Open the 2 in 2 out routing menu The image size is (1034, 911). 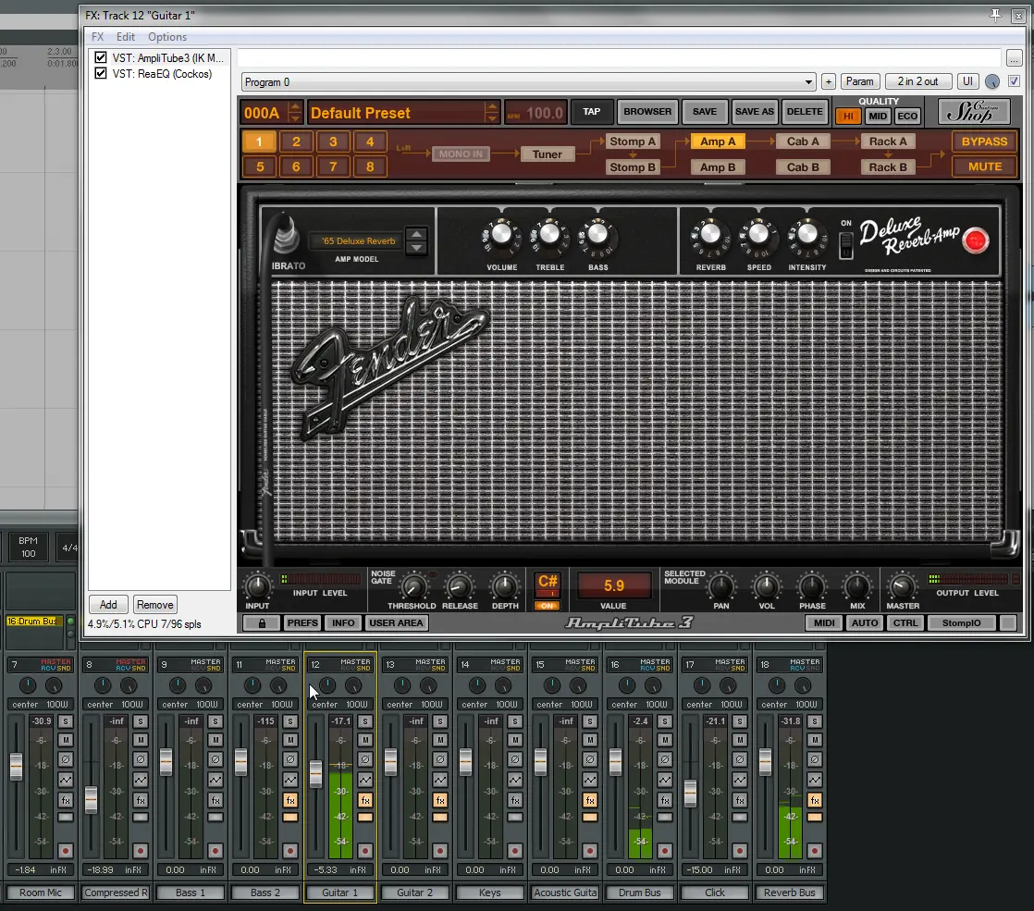coord(917,81)
